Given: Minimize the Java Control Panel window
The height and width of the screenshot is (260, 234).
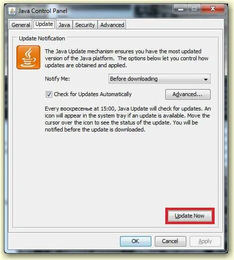Looking at the screenshot, I should pyautogui.click(x=181, y=8).
